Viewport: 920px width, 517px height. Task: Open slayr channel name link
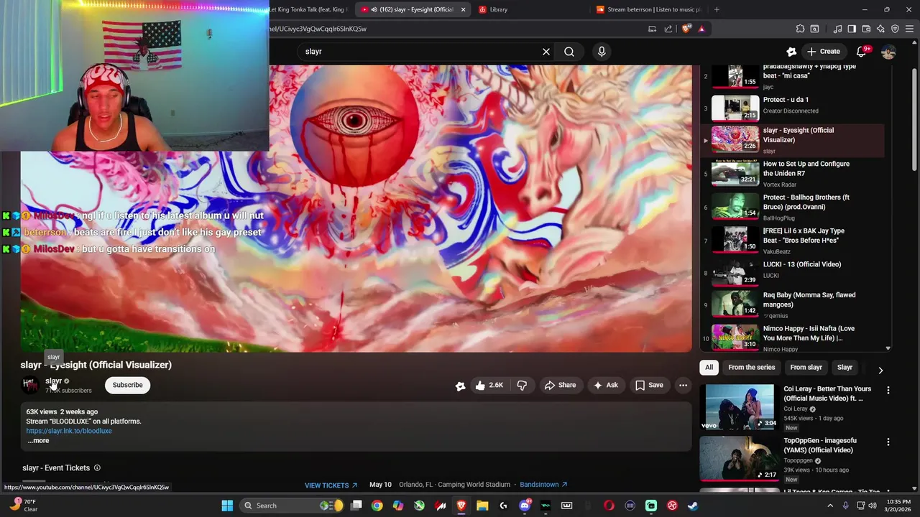click(x=53, y=381)
